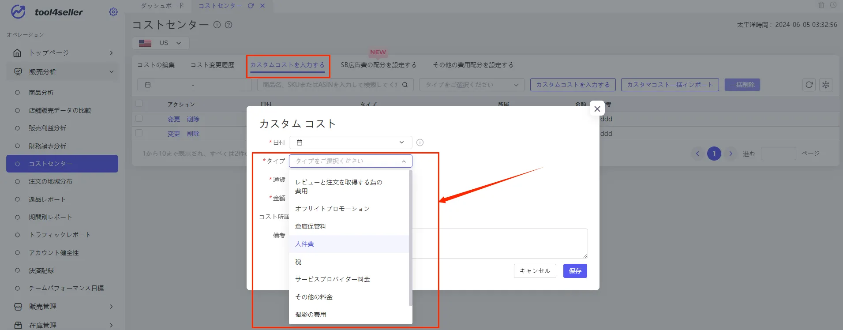Expand 販売管理 sidebar chevron
Screen dimensions: 843x330
click(x=111, y=307)
